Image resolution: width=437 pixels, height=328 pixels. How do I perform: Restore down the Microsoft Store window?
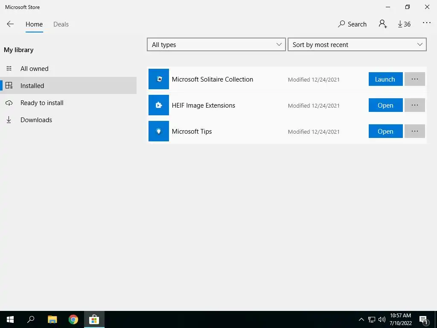[408, 7]
